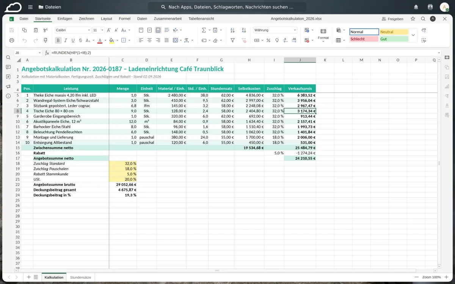This screenshot has height=284, width=455.
Task: Apply the yellow background fill color
Action: [x=111, y=40]
